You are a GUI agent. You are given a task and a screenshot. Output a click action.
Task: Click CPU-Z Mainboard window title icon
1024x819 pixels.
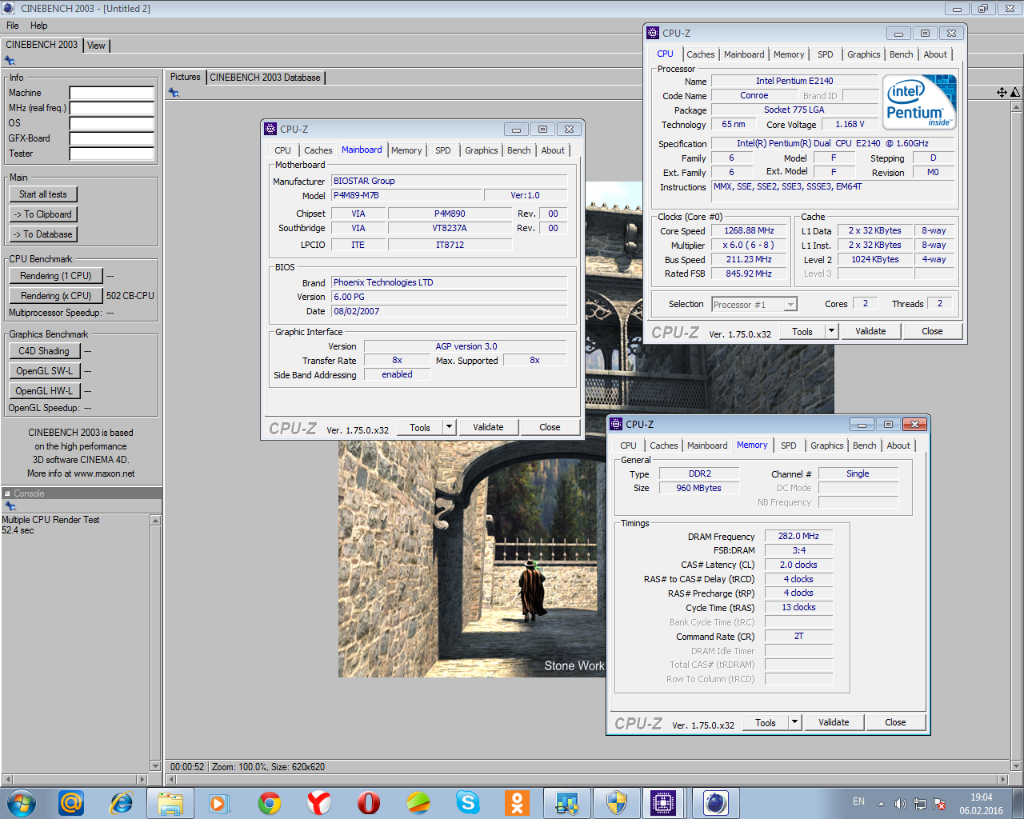(270, 129)
